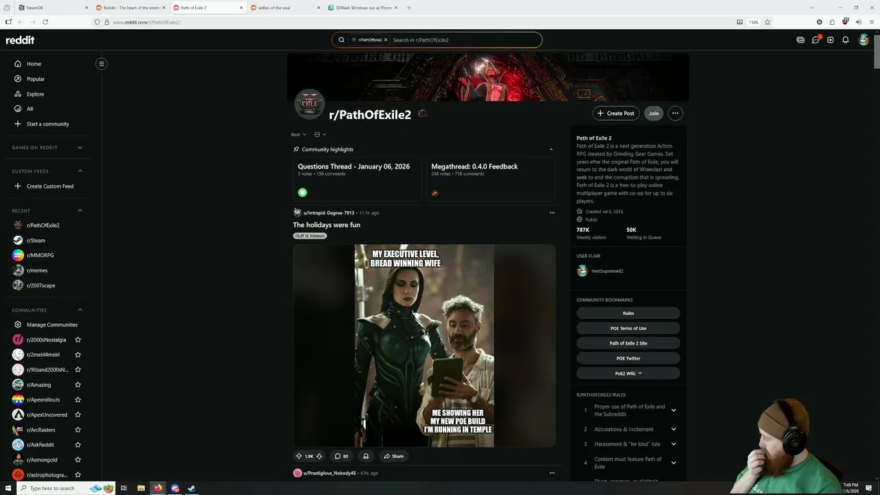Downvote The holidays were fun post
The height and width of the screenshot is (495, 880).
click(319, 456)
